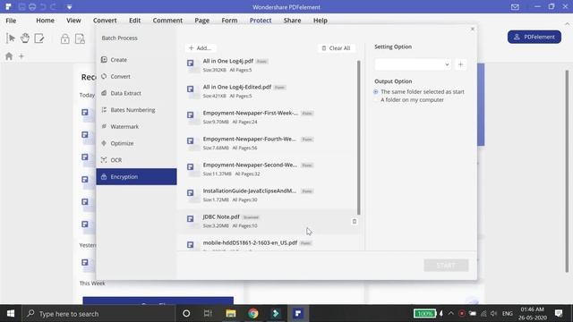Open a new tab with plus icon

tap(21, 56)
